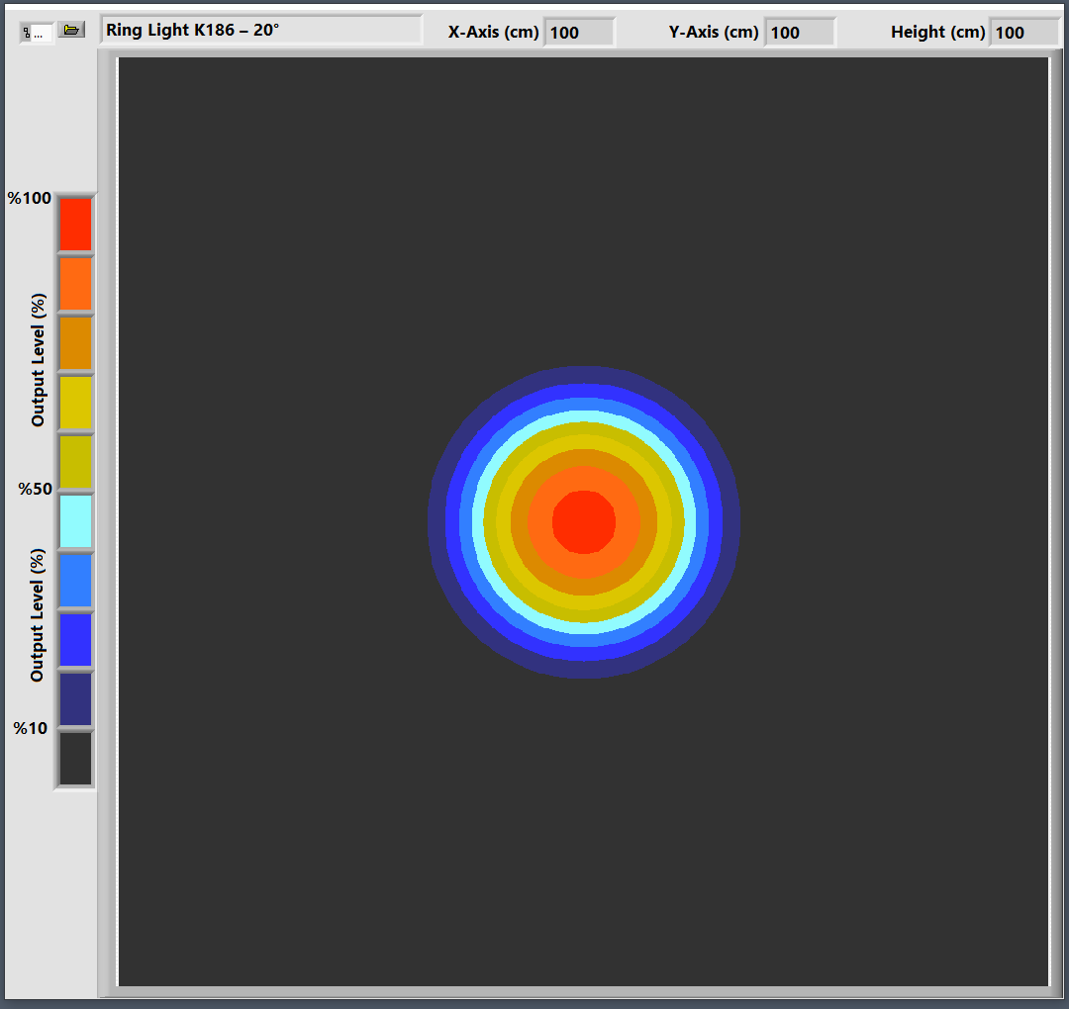Click the open folder browse icon
This screenshot has height=1009, width=1069.
click(70, 30)
